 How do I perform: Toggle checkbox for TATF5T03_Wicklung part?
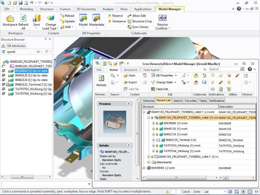click(x=4, y=89)
